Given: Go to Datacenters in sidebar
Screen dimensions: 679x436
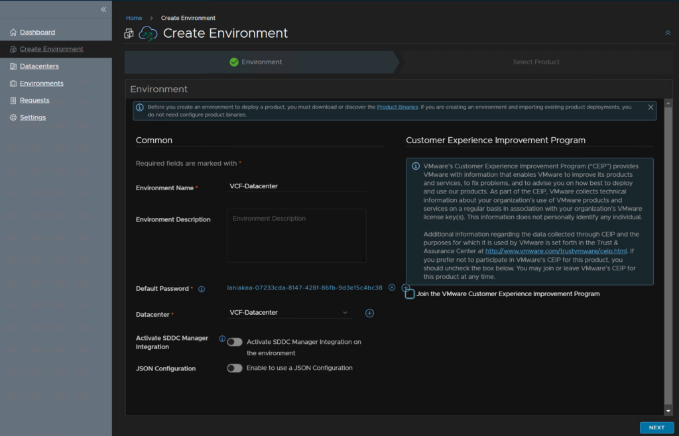Looking at the screenshot, I should pos(39,66).
